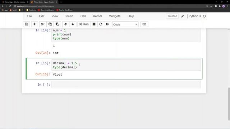The height and width of the screenshot is (129, 230).
Task: Bookmark this page with the star icon
Action: click(211, 6)
